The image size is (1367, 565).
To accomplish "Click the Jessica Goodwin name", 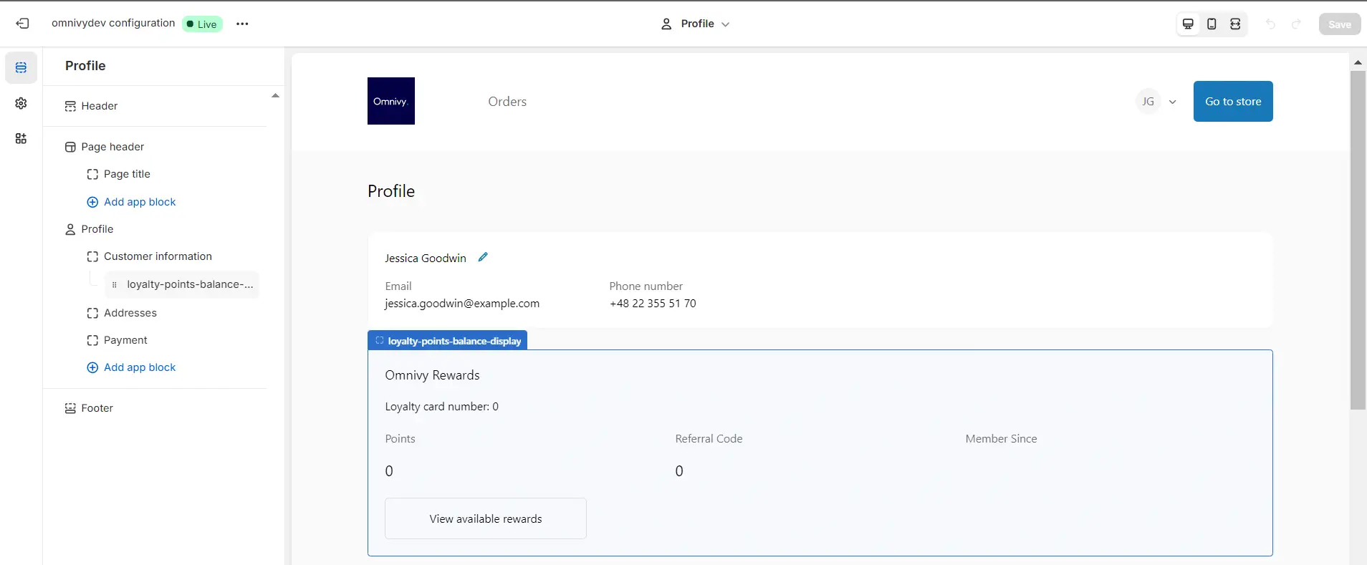I will tap(426, 259).
